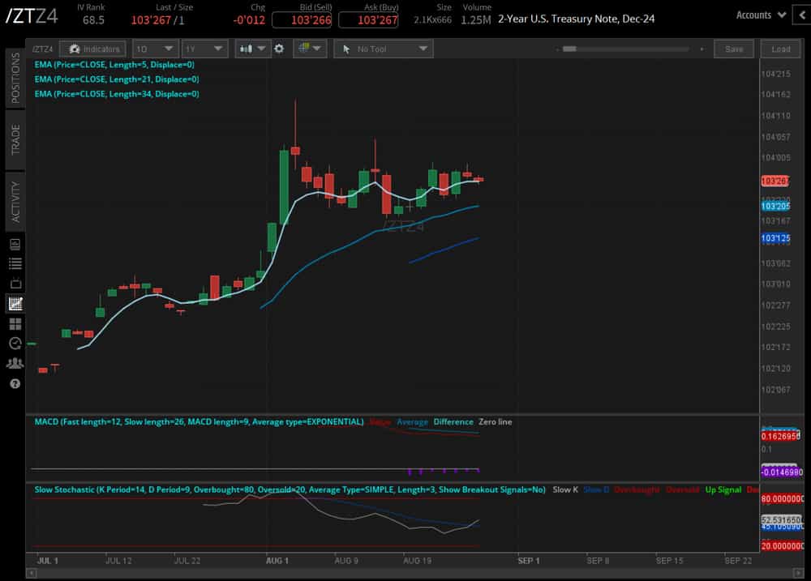Click the 103'267 last price bubble on axis
Viewport: 811px width, 581px height.
[775, 181]
